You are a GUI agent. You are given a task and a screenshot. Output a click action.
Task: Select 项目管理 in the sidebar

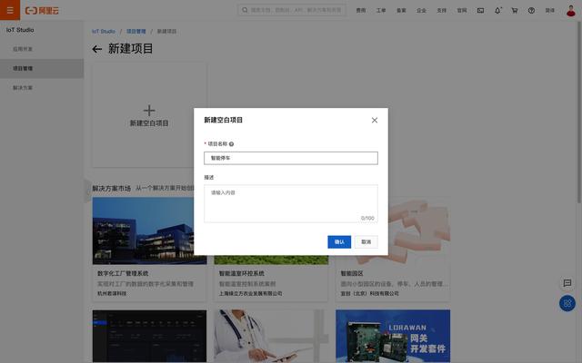[42, 68]
